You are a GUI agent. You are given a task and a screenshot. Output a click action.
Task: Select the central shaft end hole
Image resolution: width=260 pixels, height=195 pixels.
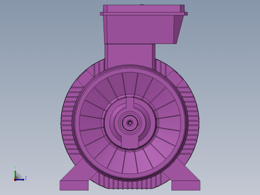[130, 123]
